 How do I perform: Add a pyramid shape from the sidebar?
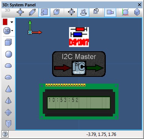click(8, 100)
